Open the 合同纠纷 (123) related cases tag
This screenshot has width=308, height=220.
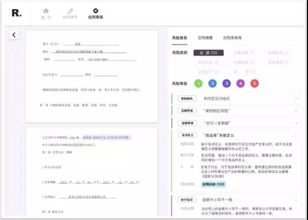tap(213, 184)
